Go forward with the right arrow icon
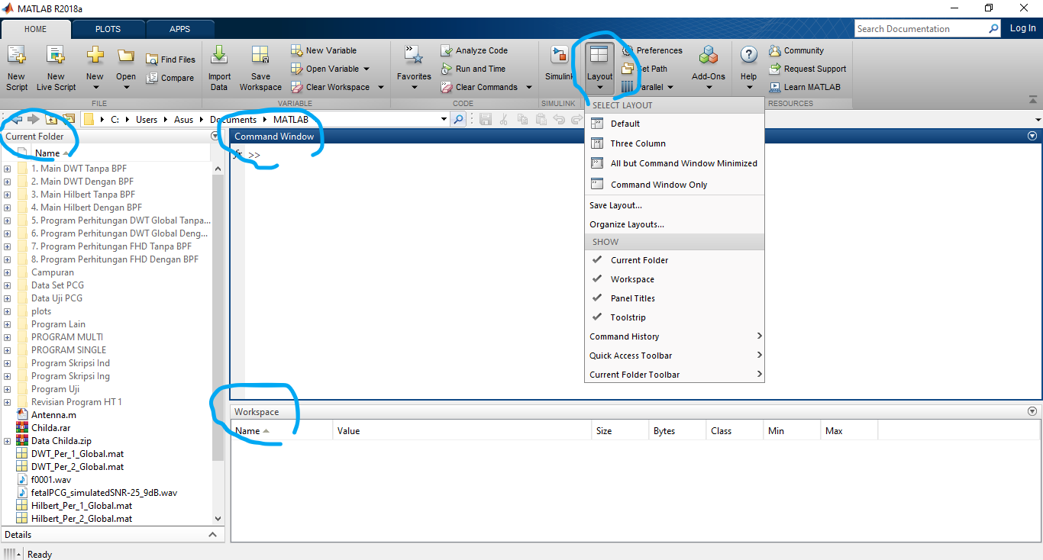 coord(33,119)
